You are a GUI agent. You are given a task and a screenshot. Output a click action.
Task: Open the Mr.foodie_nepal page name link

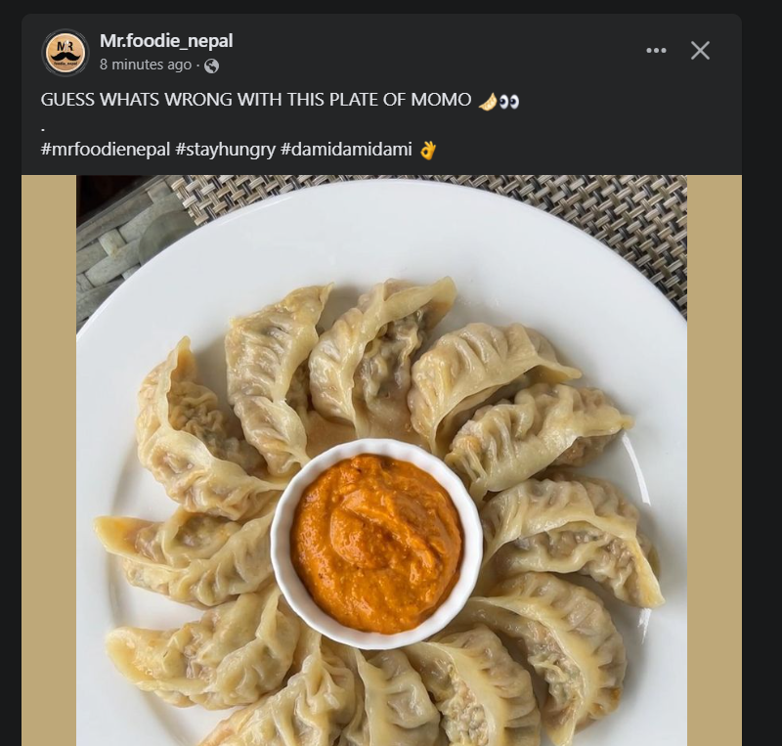tap(166, 41)
